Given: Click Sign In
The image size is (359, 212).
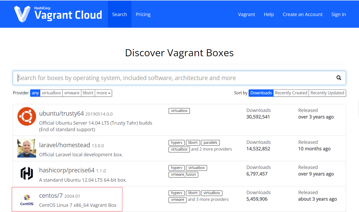Looking at the screenshot, I should coord(338,14).
